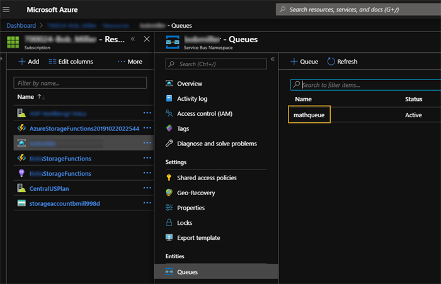Select Geo-Recovery in Settings

click(197, 193)
